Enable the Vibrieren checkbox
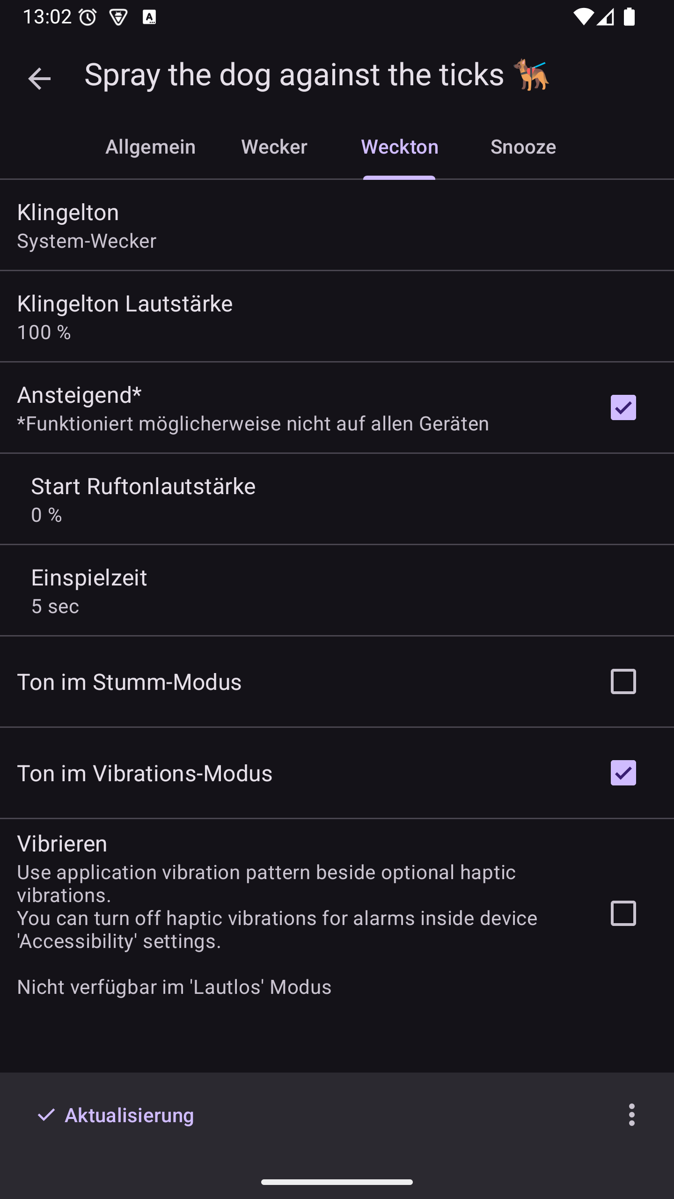This screenshot has height=1199, width=674. tap(623, 913)
